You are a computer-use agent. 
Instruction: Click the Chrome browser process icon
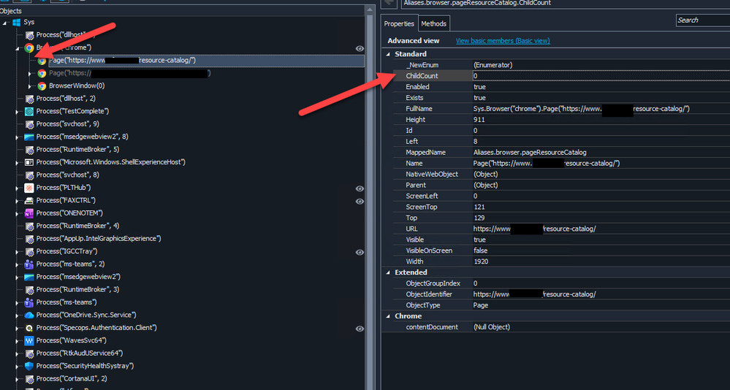29,47
